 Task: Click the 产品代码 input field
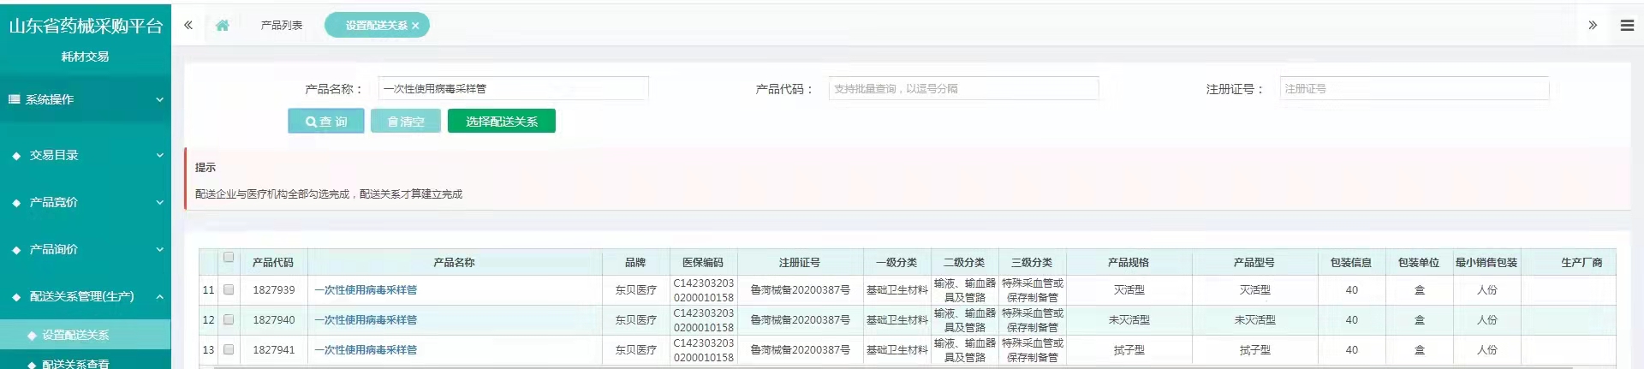coord(963,88)
